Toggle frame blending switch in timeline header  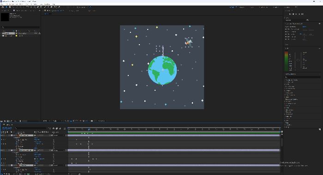(57, 128)
